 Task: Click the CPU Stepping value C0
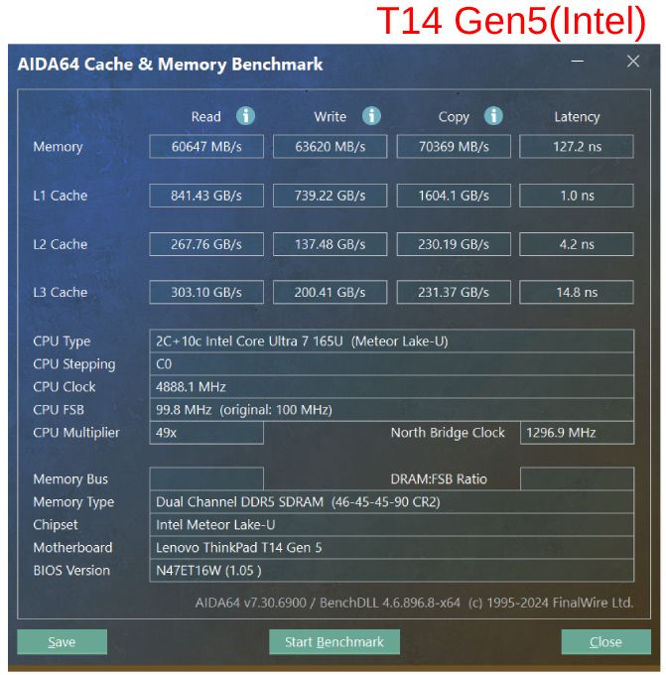(392, 364)
